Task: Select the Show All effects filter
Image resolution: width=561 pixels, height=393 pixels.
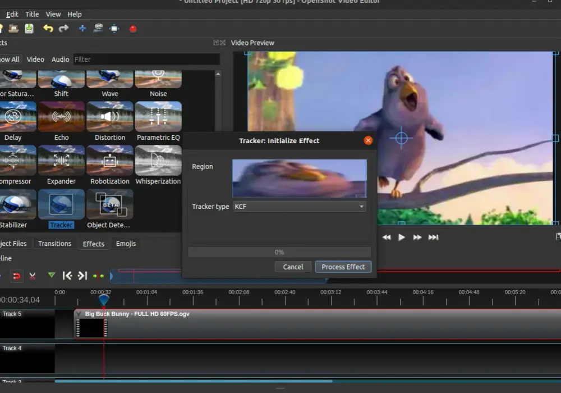Action: tap(10, 60)
